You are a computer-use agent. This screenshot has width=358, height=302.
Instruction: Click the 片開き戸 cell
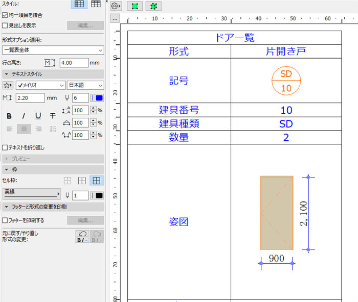click(x=286, y=52)
